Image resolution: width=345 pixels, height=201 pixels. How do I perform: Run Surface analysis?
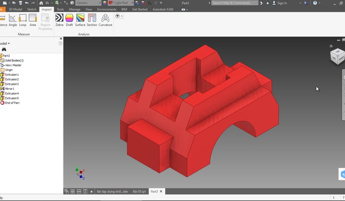point(80,20)
